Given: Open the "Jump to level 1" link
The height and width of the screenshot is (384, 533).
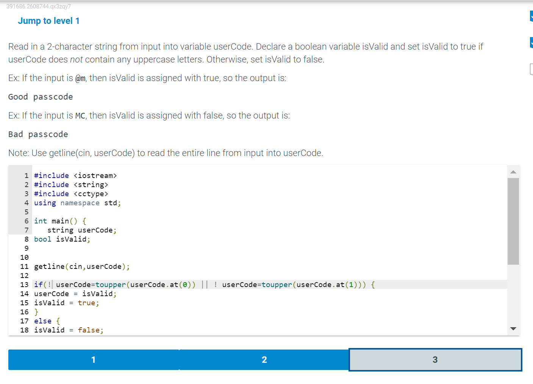Looking at the screenshot, I should click(48, 21).
